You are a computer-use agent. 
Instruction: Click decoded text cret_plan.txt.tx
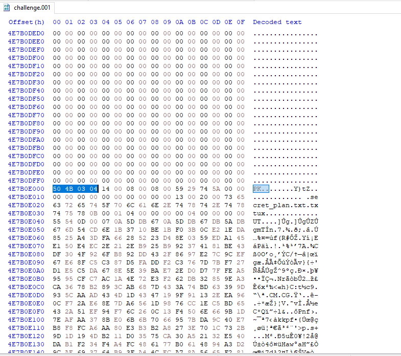point(286,206)
